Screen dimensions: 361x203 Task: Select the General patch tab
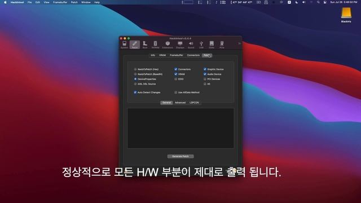166,103
